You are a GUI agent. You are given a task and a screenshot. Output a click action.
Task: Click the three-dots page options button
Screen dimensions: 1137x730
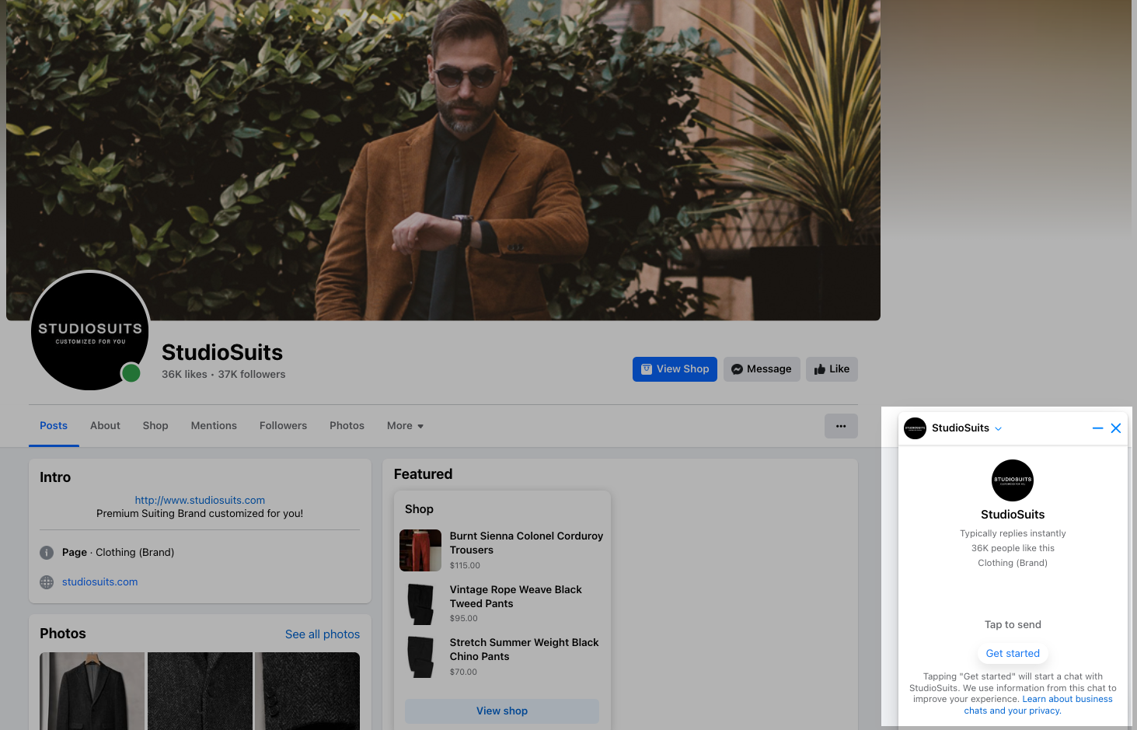(841, 426)
